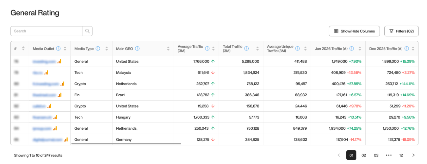Sort by Dec 2025 Traffic arrows
This screenshot has width=427, height=164.
(x=413, y=49)
